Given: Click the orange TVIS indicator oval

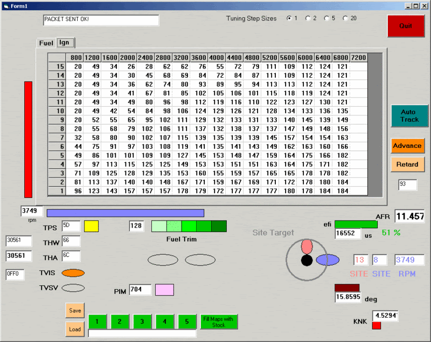Looking at the screenshot, I should (x=73, y=273).
